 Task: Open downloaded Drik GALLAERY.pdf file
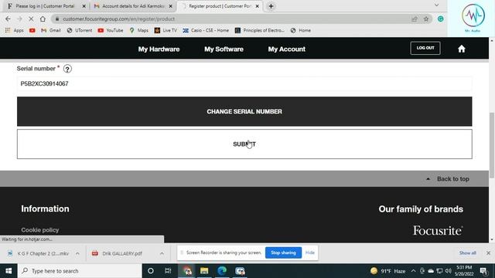coord(118,253)
